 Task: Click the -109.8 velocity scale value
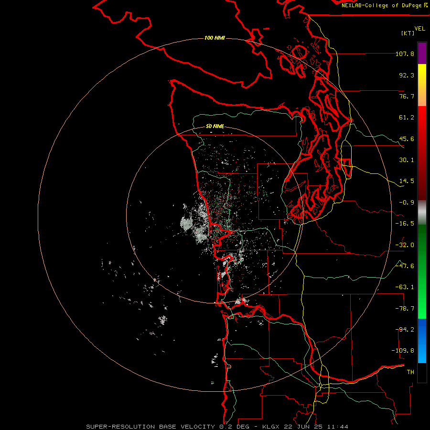(x=403, y=351)
